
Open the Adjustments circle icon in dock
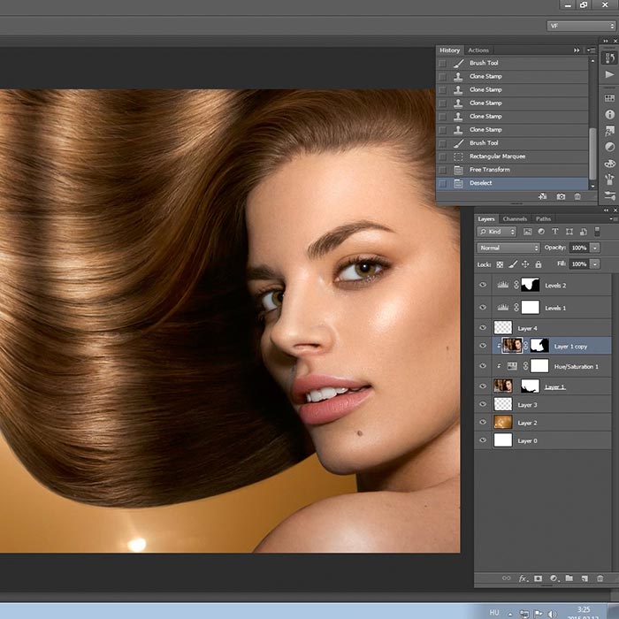[609, 147]
